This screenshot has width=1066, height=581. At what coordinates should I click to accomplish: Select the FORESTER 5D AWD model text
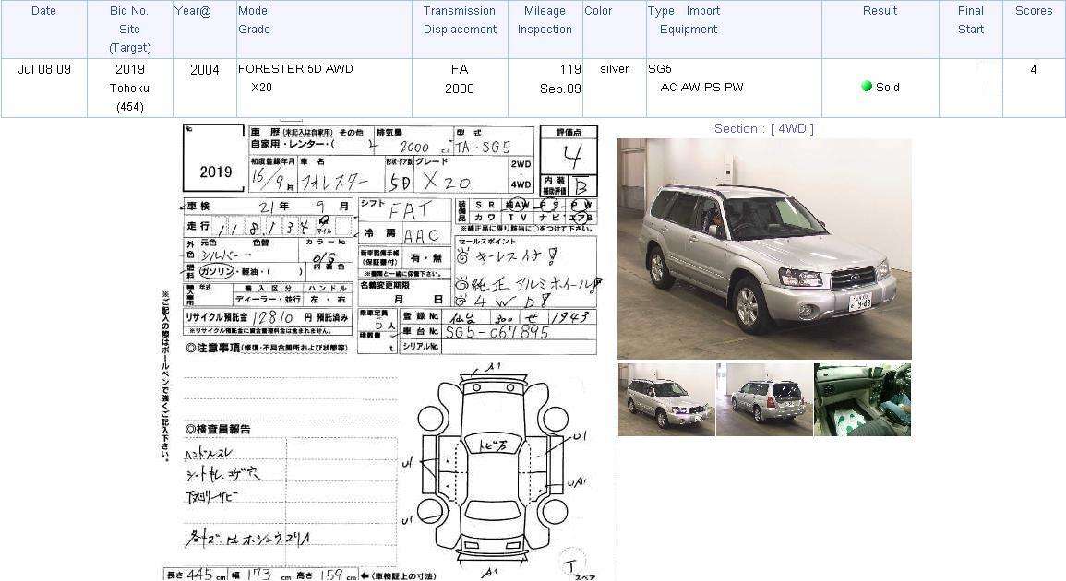coord(295,68)
